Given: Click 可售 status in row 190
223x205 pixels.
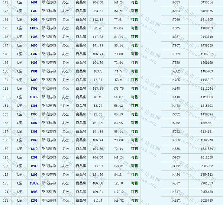Looking at the screenshot, I should click(135, 157).
